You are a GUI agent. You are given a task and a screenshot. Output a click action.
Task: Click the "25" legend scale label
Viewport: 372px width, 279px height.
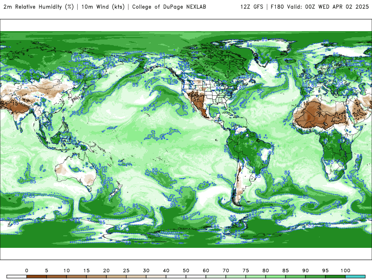[126, 271]
